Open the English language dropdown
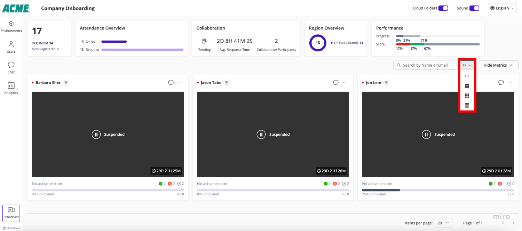The width and height of the screenshot is (522, 231). pos(502,8)
